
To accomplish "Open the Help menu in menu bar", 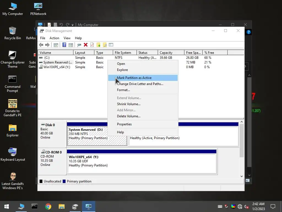I will (x=78, y=38).
